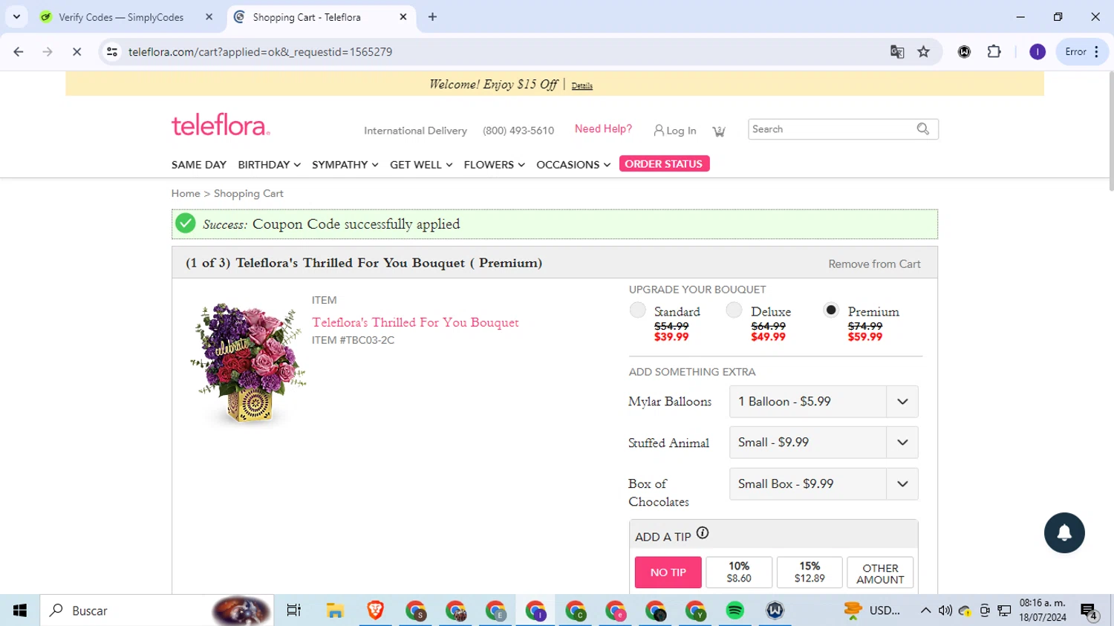
Task: Click the tip info circle icon
Action: [x=703, y=533]
